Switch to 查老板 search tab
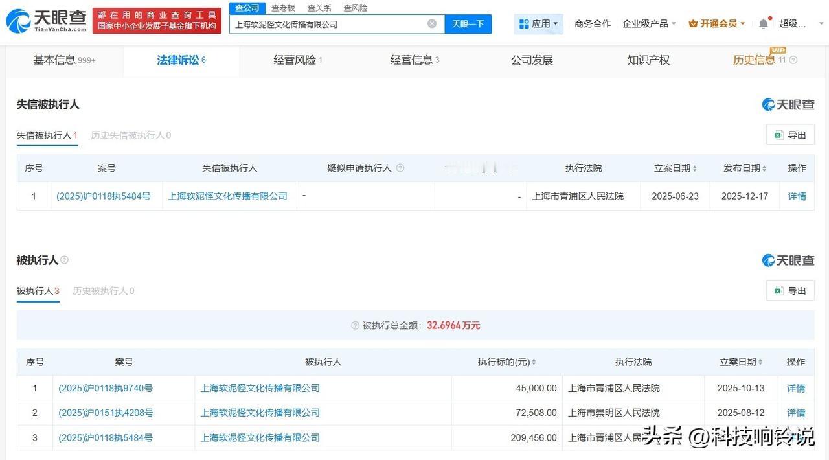 click(283, 8)
